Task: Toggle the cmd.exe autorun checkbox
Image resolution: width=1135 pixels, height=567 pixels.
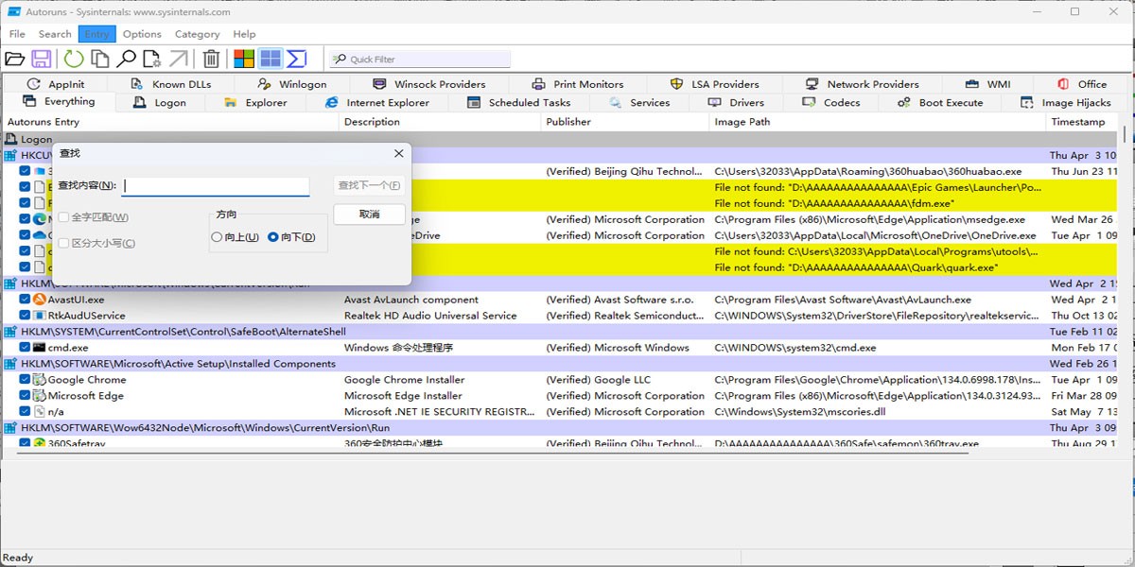Action: [26, 348]
